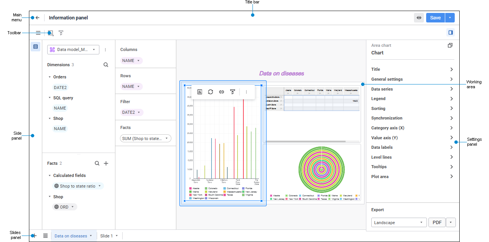Select the Data on diseases tab
Viewport: 489px width, 242px height.
click(x=74, y=236)
